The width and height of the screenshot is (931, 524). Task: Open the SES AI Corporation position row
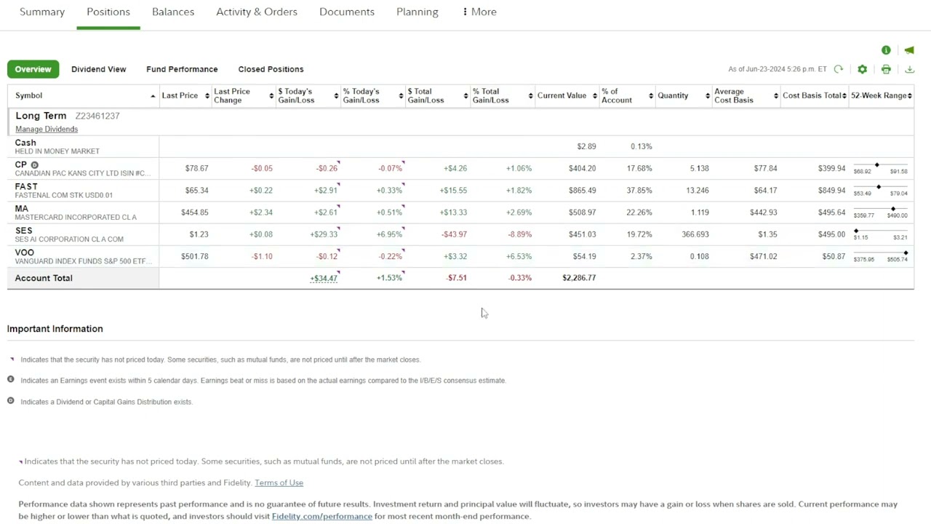460,234
